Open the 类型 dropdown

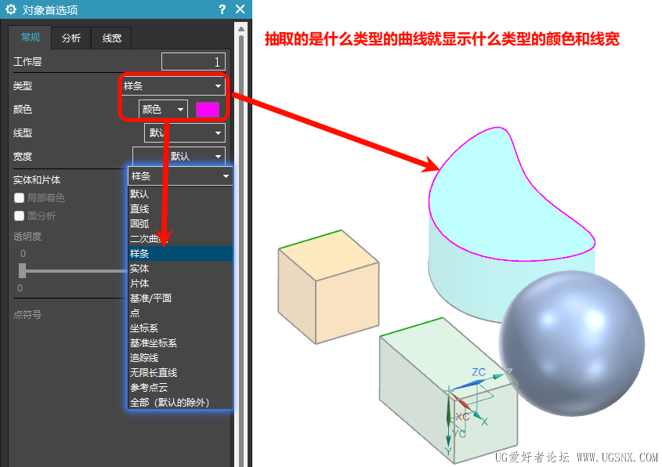172,85
